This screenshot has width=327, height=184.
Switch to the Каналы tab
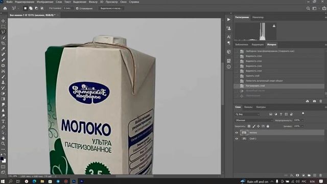[248, 107]
